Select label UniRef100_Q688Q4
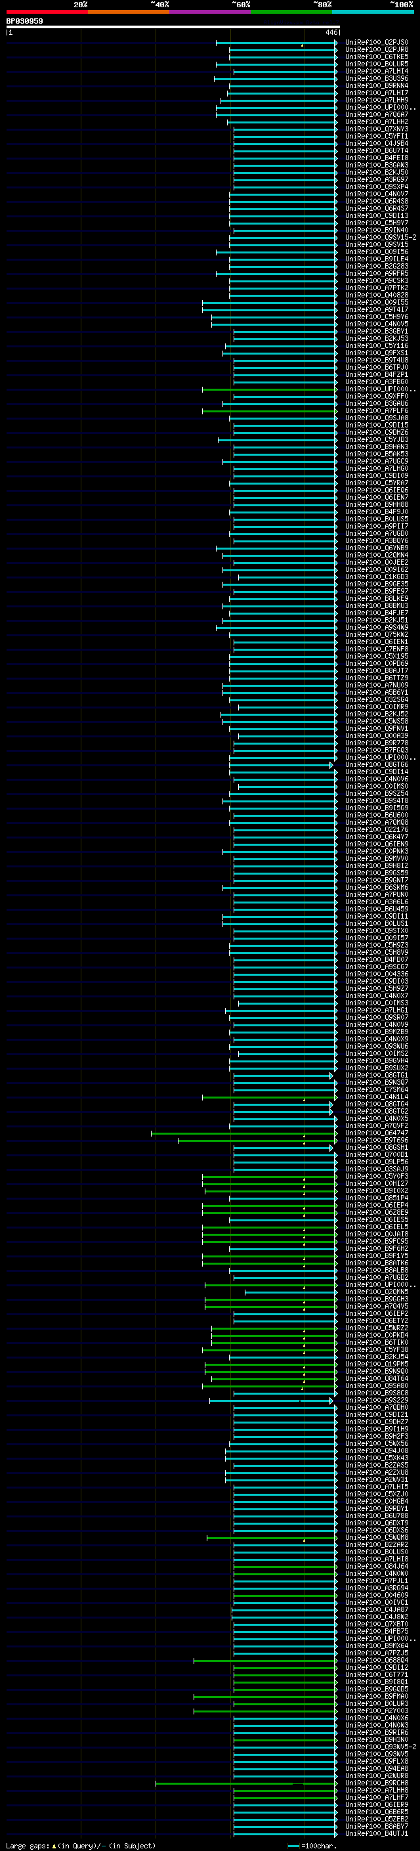The image size is (420, 1851). pyautogui.click(x=376, y=1661)
